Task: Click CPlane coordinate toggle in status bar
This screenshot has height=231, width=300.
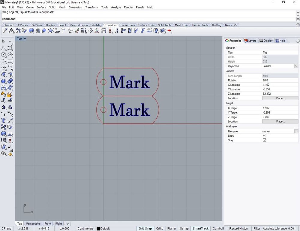Action: click(6, 229)
